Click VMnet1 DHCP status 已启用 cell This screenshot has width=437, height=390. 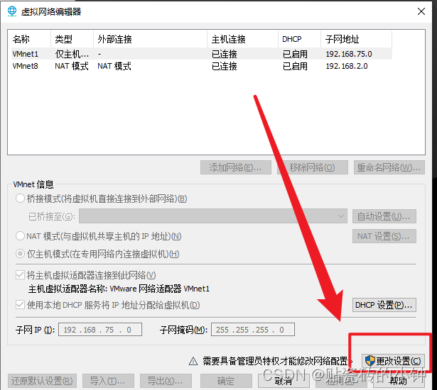295,54
